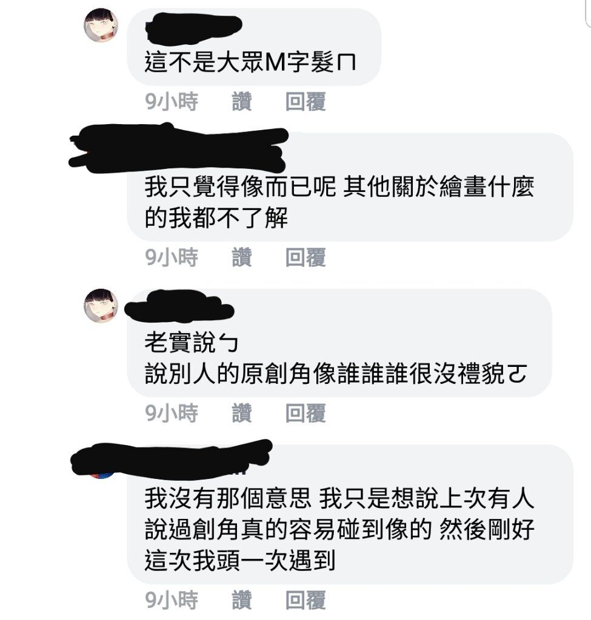Open avatar beside 老實說ㄅ comment
This screenshot has height=620, width=591.
point(101,306)
